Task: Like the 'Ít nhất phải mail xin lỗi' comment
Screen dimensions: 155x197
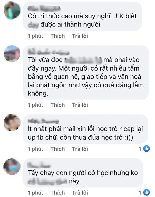Action: (x=58, y=149)
